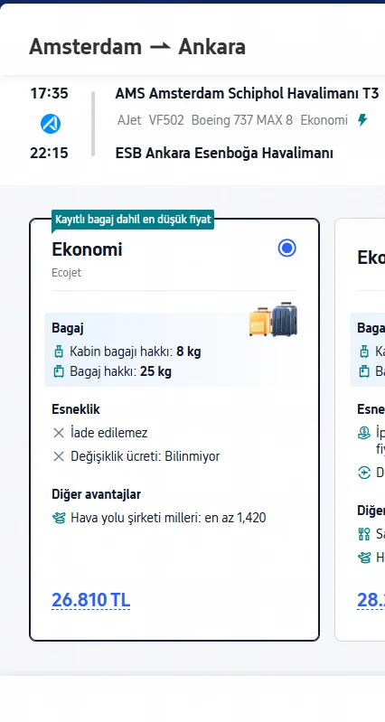
Task: Open the 26.810 TL price link
Action: [90, 600]
